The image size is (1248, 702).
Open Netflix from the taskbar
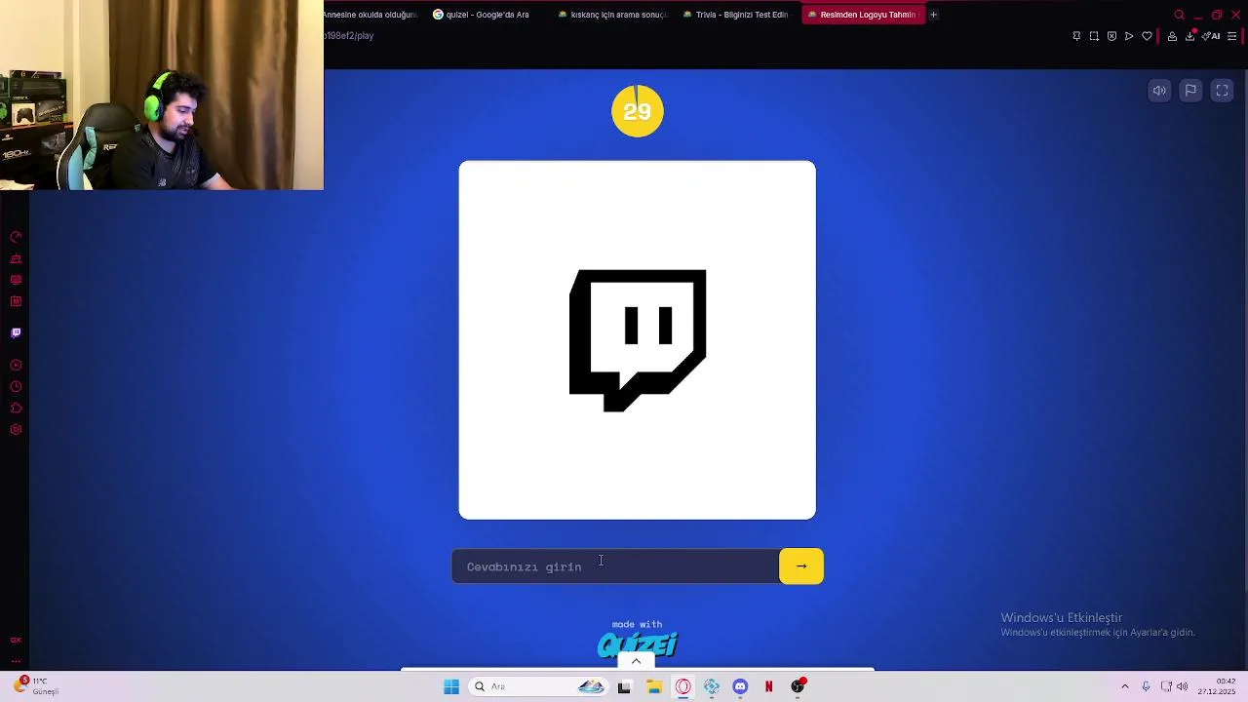point(768,686)
